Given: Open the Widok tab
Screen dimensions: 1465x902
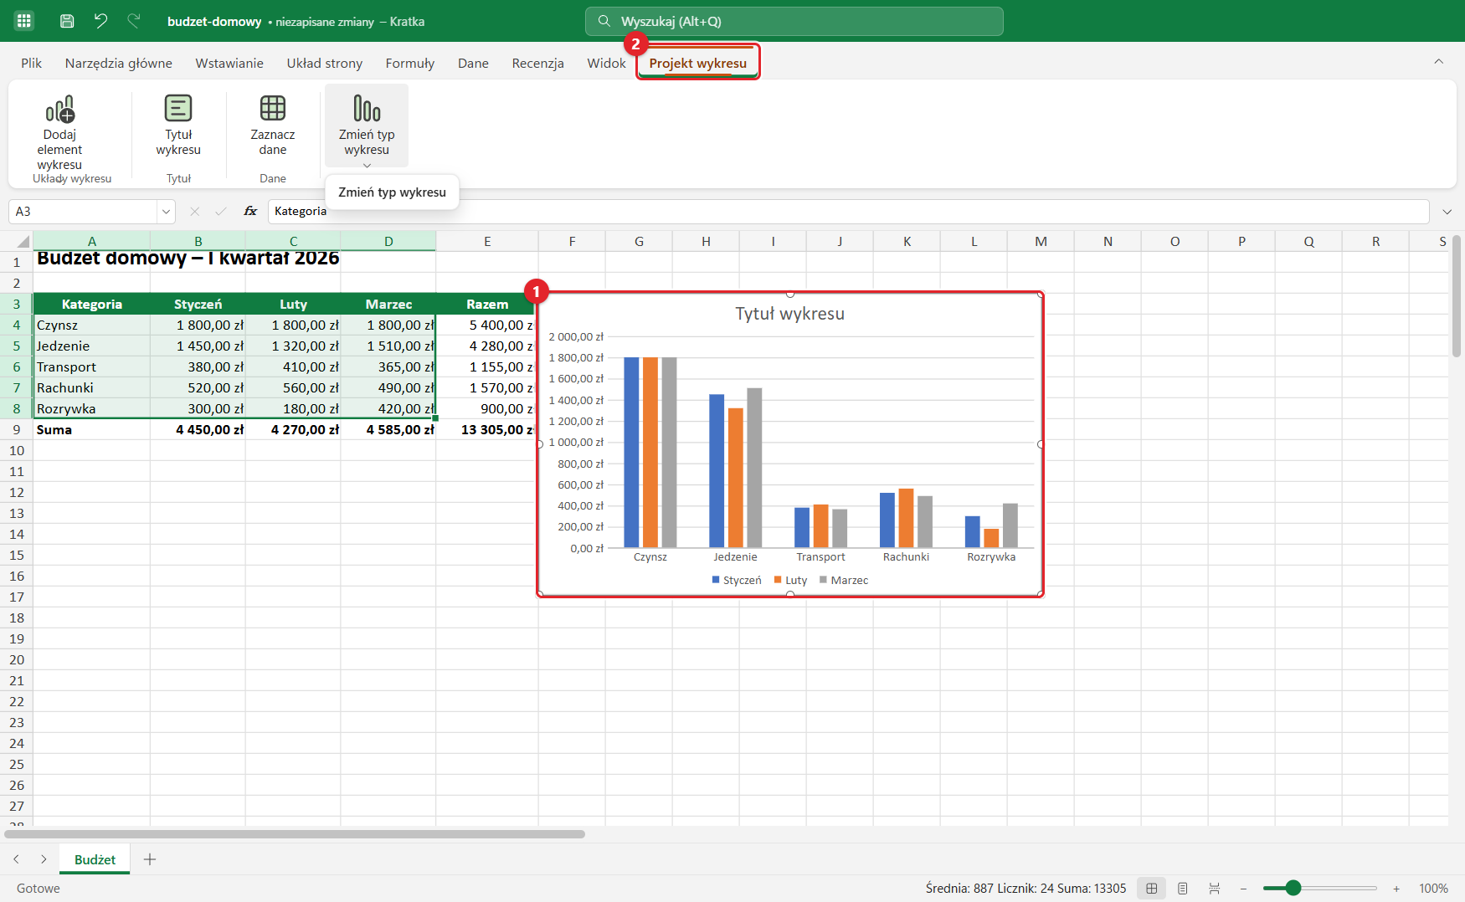Looking at the screenshot, I should point(606,63).
